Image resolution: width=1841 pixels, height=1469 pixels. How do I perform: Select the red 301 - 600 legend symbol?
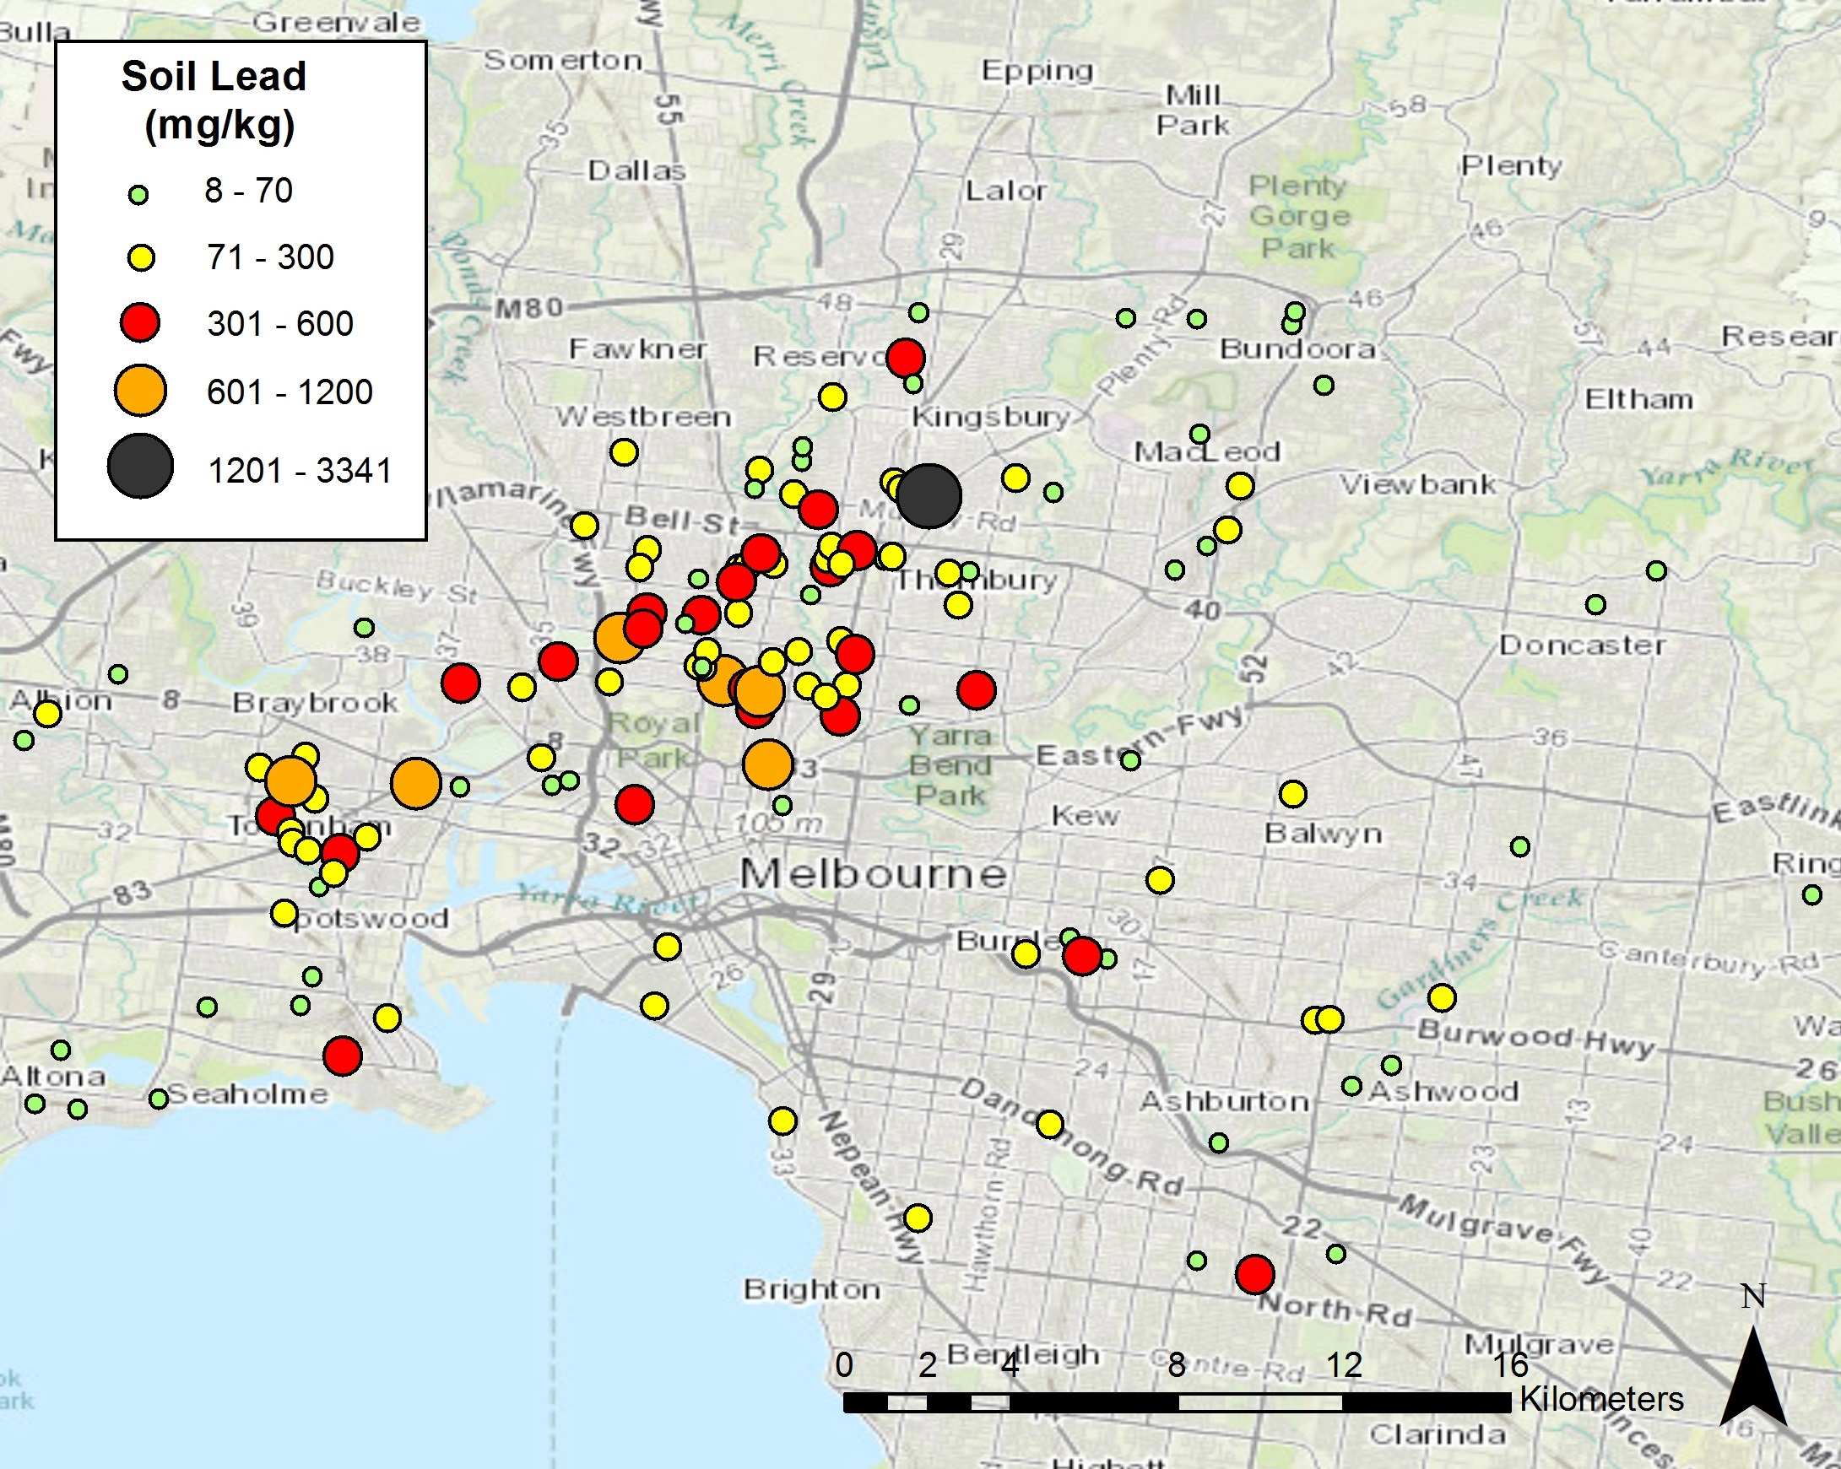[x=140, y=322]
